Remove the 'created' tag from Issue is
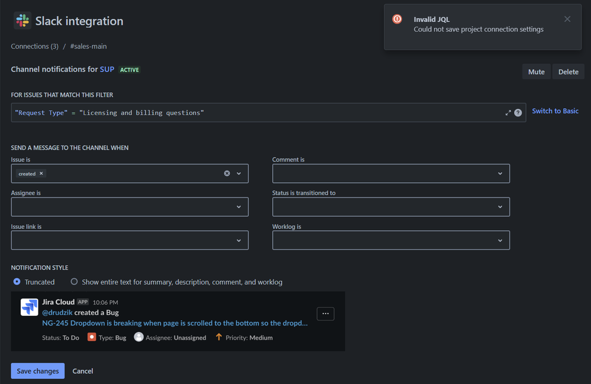 41,173
